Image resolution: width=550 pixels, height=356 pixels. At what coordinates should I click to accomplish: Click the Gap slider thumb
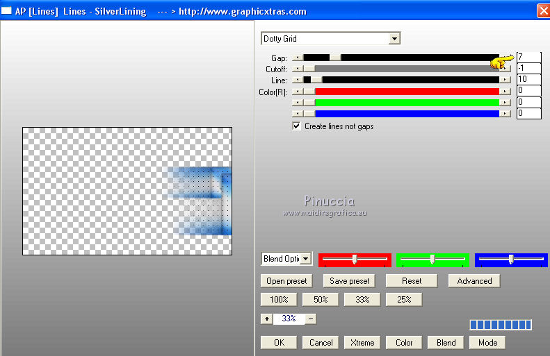pos(335,58)
